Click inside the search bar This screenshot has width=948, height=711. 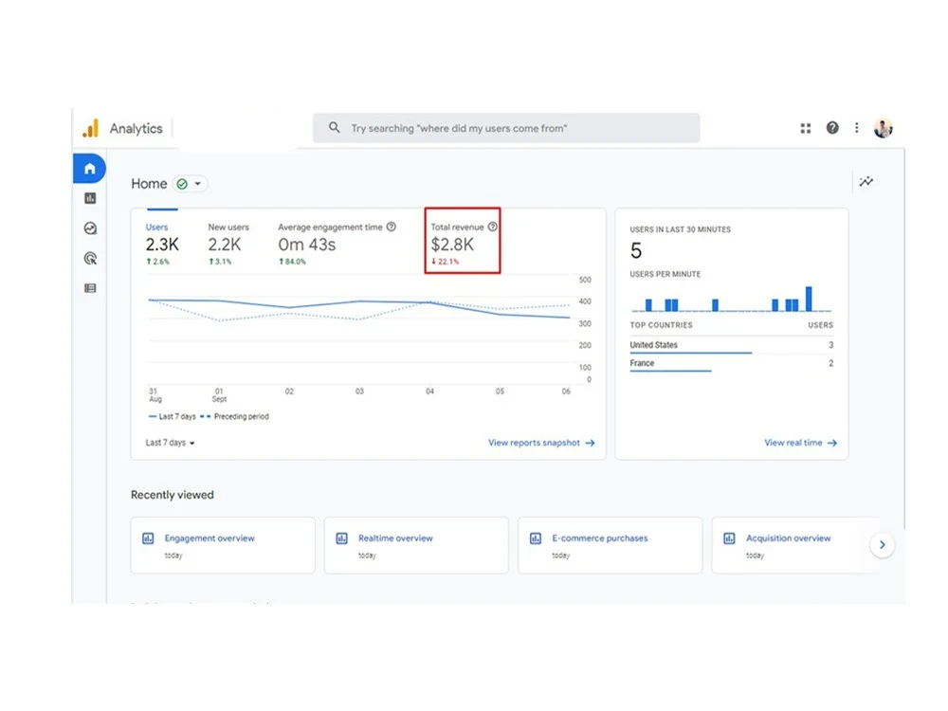(505, 127)
